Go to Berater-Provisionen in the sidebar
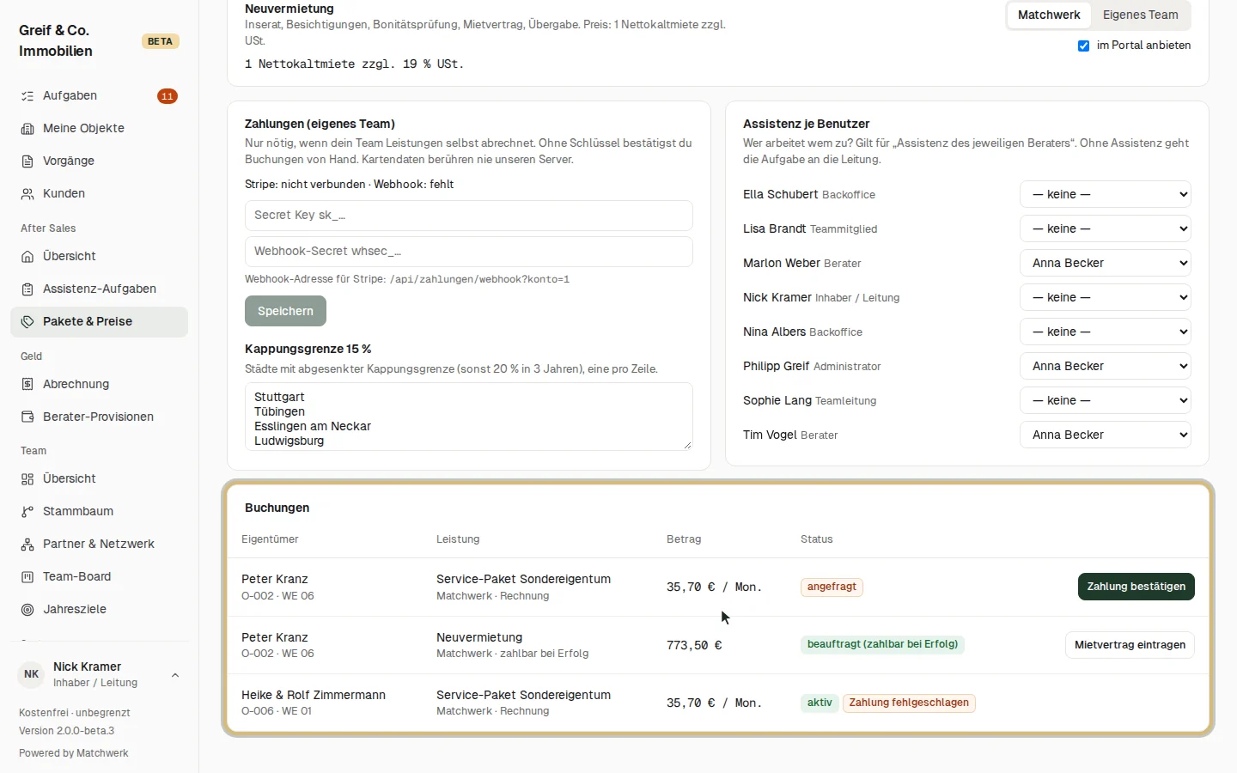This screenshot has width=1237, height=773. 99,417
